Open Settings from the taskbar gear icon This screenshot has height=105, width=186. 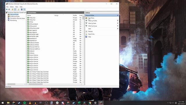(95, 103)
